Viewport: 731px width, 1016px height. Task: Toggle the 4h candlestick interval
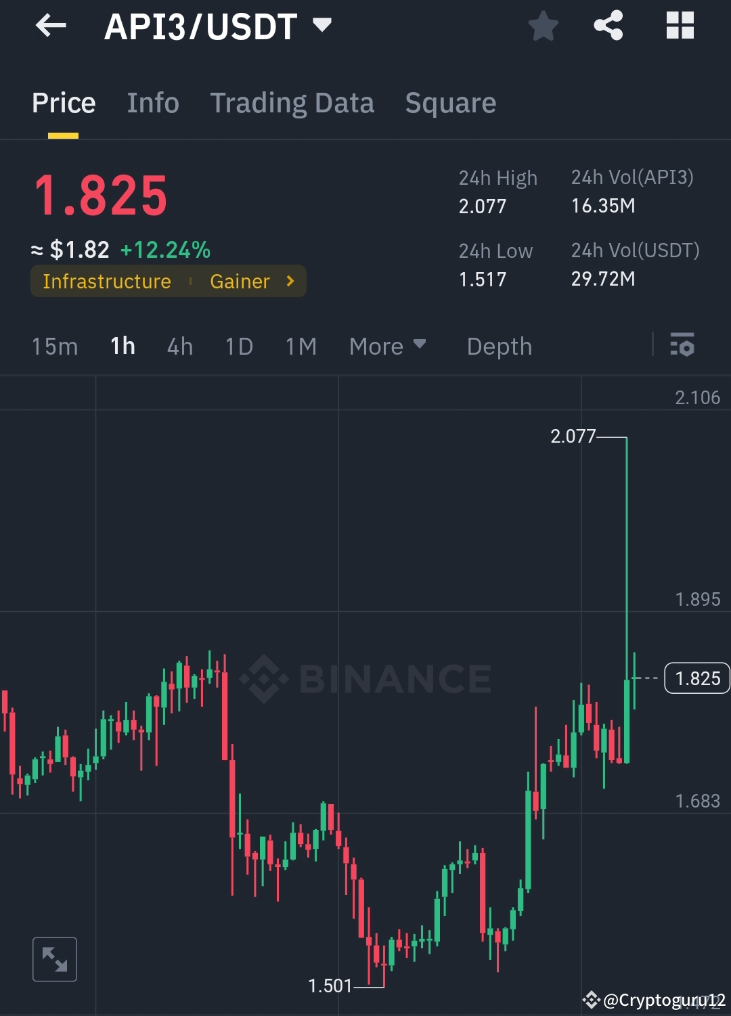[179, 346]
